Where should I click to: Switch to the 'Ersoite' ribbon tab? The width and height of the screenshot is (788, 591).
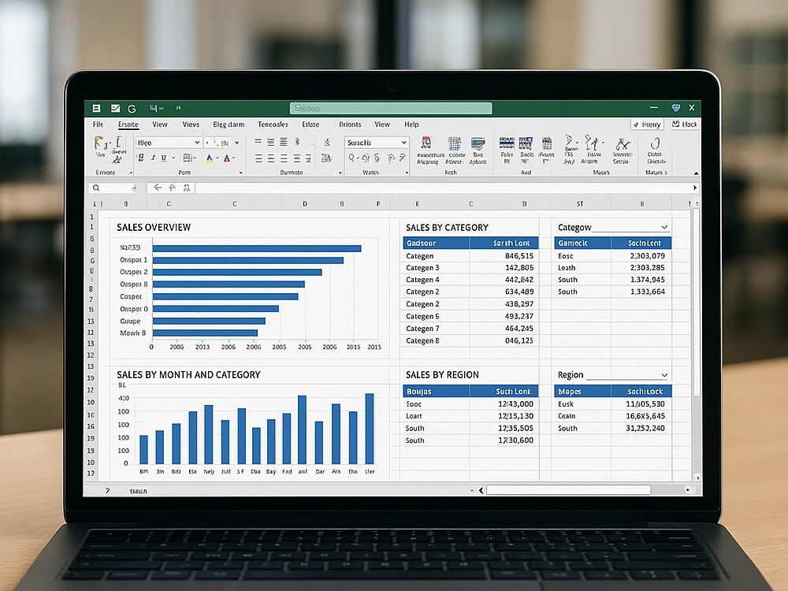pos(128,125)
